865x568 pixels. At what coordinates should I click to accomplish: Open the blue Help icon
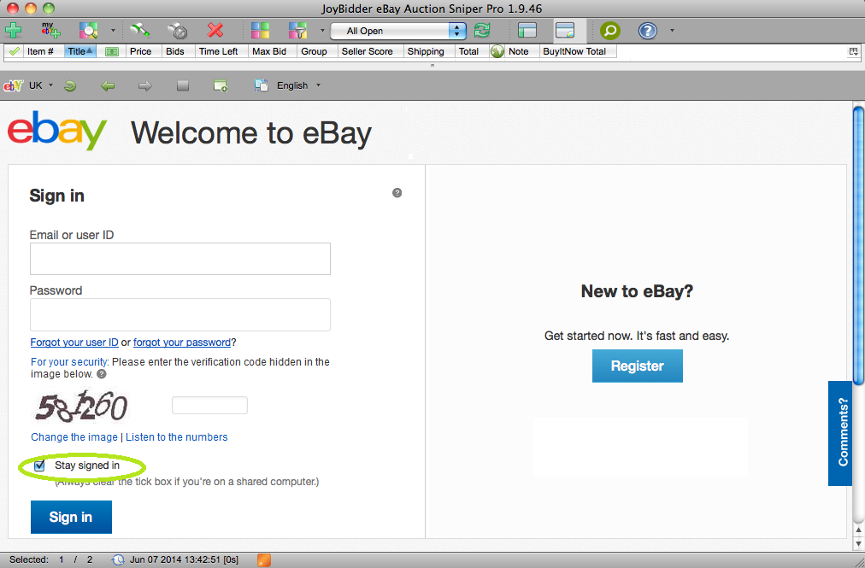point(646,29)
